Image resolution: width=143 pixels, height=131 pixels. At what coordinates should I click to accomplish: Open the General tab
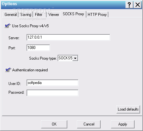10,15
